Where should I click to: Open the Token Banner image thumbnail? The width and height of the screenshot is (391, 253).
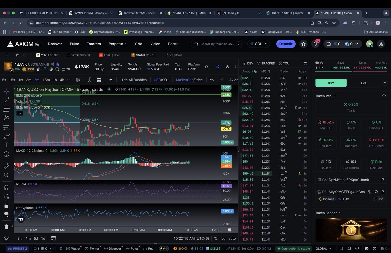351,231
